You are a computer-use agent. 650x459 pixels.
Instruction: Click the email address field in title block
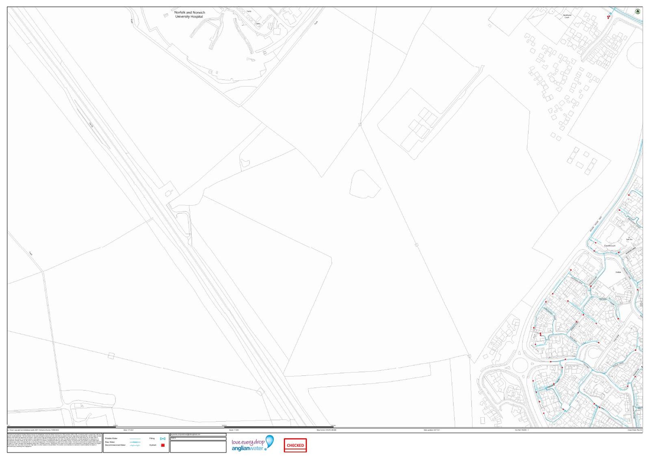click(x=198, y=435)
